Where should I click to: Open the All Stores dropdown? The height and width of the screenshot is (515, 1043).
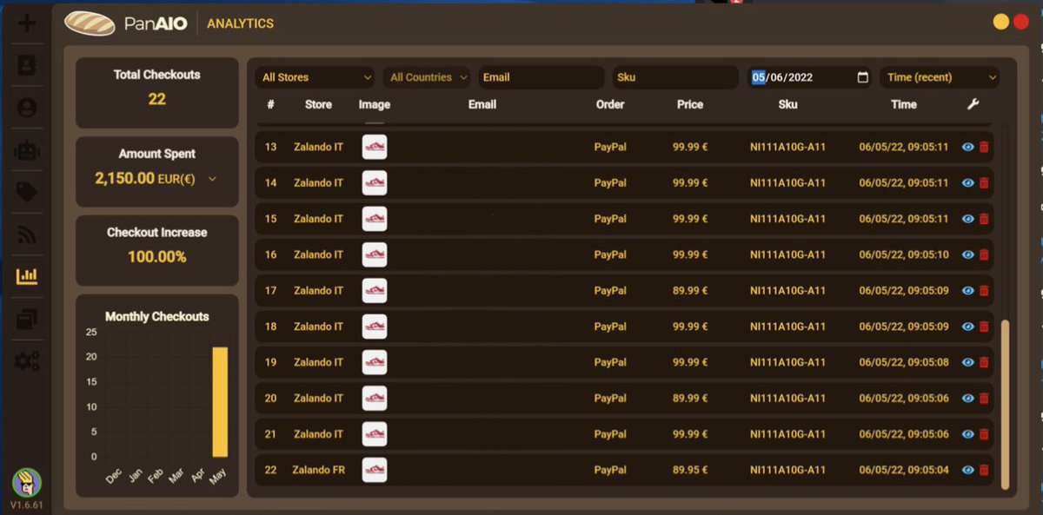click(316, 77)
